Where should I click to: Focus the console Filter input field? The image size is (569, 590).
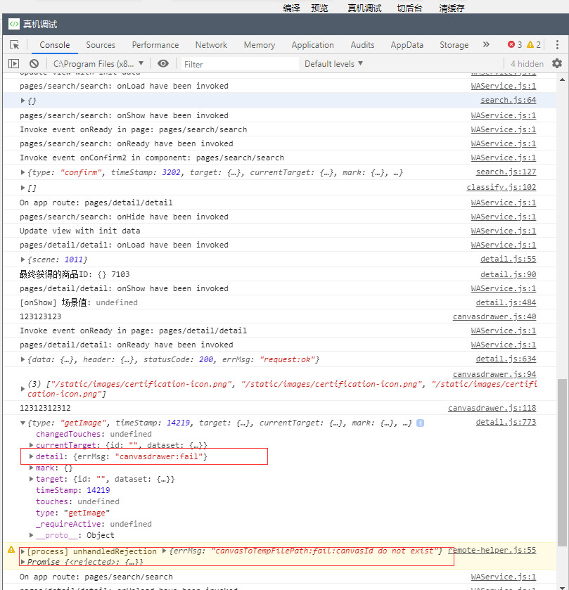pos(240,64)
